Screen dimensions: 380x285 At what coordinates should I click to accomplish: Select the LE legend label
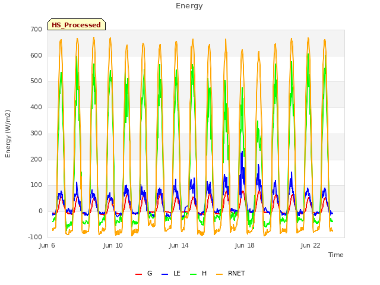click(x=177, y=273)
